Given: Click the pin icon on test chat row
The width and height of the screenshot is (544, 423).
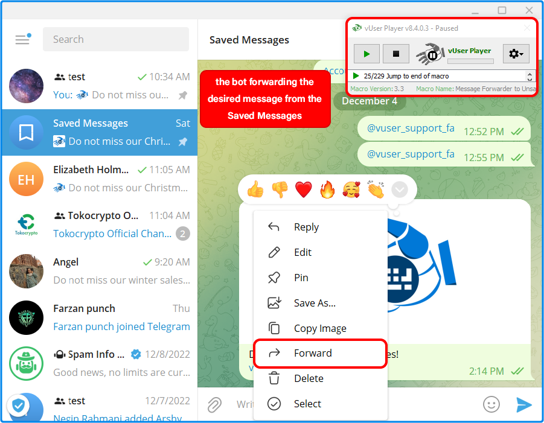Looking at the screenshot, I should pos(183,95).
